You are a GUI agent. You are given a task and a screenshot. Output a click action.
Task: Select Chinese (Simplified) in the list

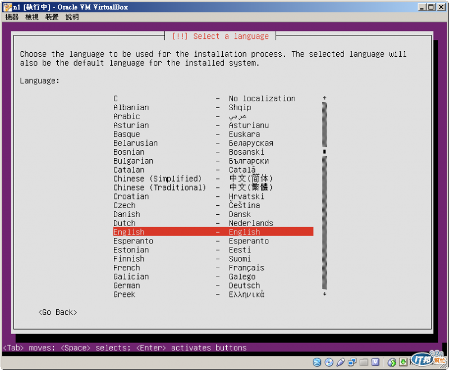coord(213,178)
